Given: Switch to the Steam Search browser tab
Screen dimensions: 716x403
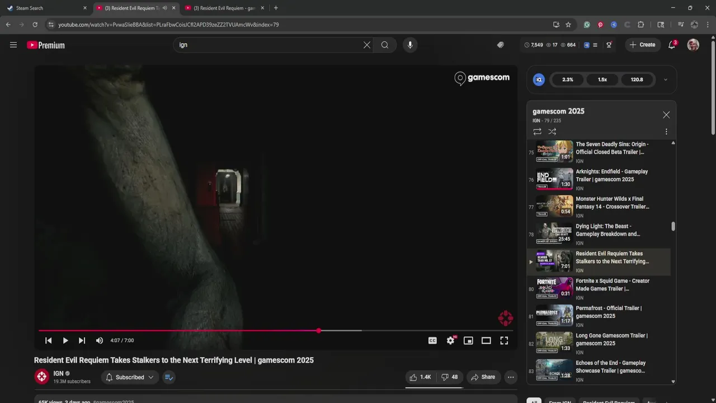Looking at the screenshot, I should 45,8.
